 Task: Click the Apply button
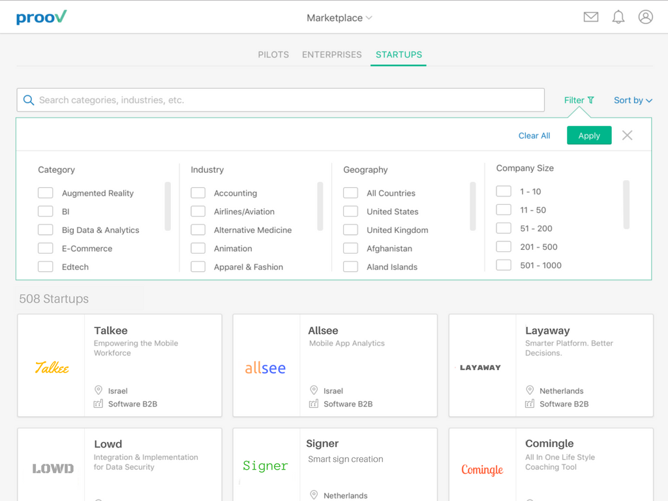point(589,136)
